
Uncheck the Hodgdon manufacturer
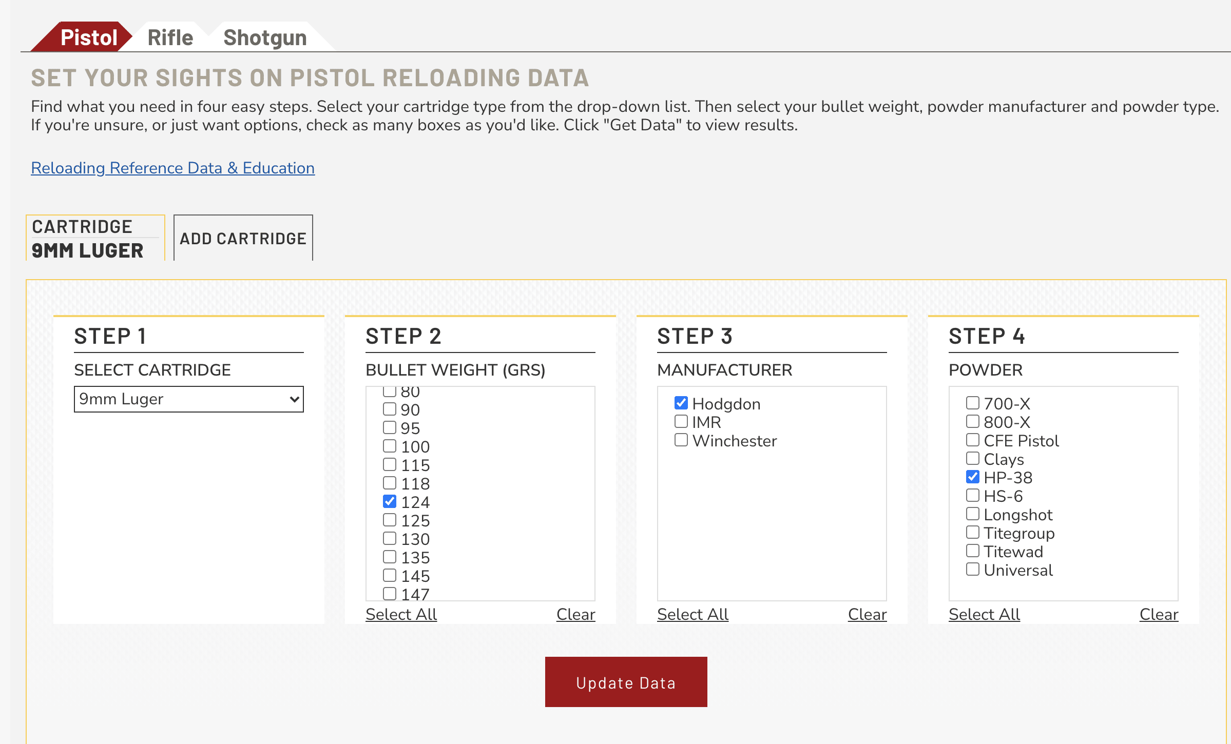tap(681, 403)
